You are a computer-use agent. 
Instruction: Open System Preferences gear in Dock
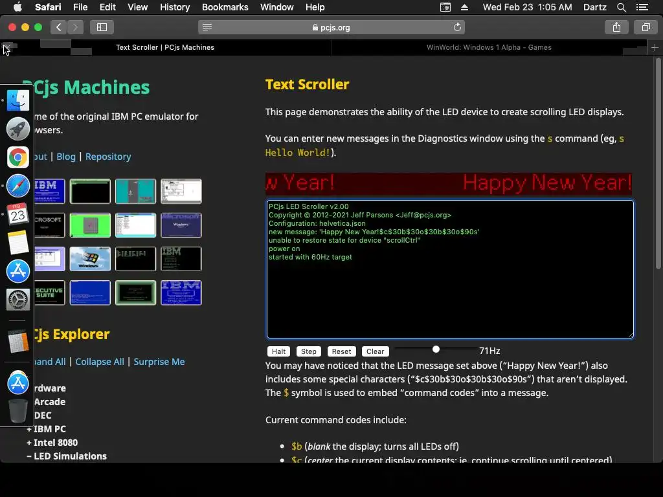tap(17, 300)
